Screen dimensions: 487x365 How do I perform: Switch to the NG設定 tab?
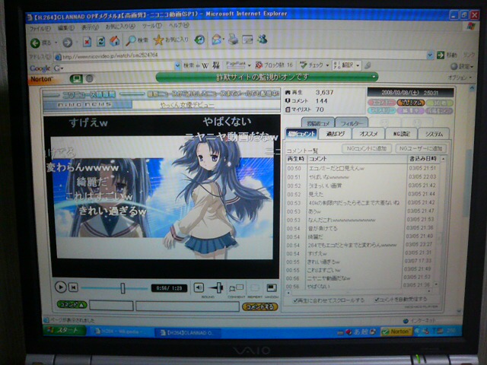tap(401, 134)
